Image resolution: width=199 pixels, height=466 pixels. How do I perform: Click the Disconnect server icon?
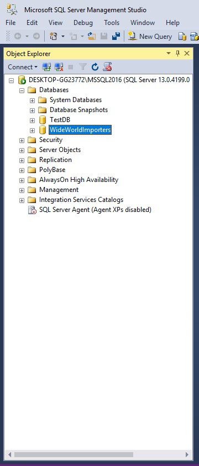(59, 67)
